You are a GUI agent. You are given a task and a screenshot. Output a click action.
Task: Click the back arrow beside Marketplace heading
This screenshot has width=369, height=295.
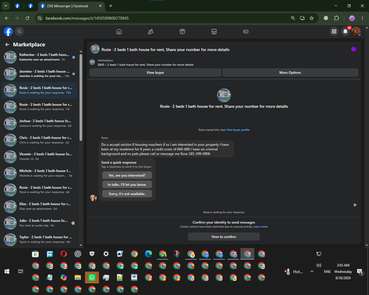[x=7, y=44]
